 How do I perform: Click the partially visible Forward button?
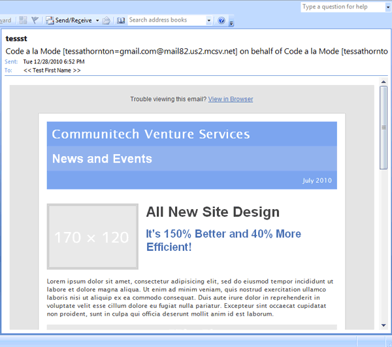[x=5, y=20]
